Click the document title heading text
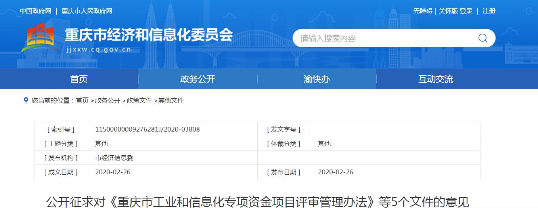The height and width of the screenshot is (208, 538). (x=258, y=201)
